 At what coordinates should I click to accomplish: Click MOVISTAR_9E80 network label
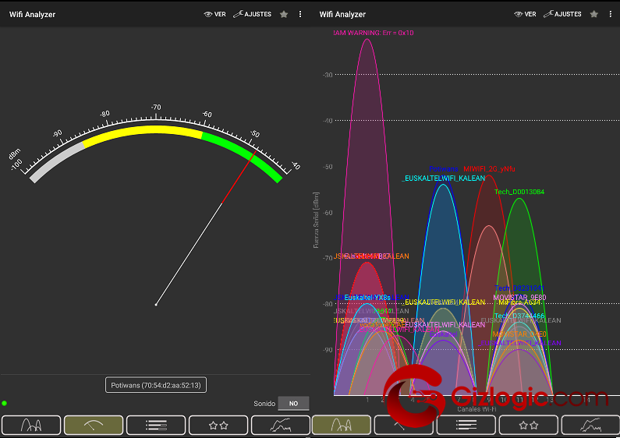click(519, 297)
